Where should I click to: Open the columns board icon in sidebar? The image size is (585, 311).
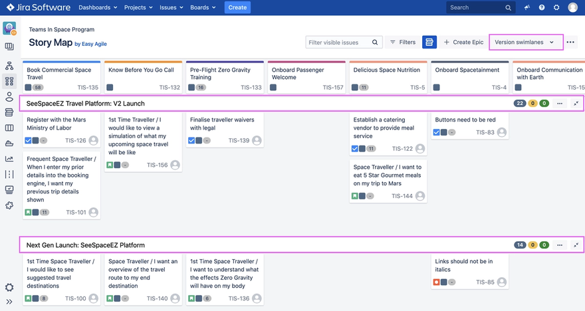tap(9, 128)
